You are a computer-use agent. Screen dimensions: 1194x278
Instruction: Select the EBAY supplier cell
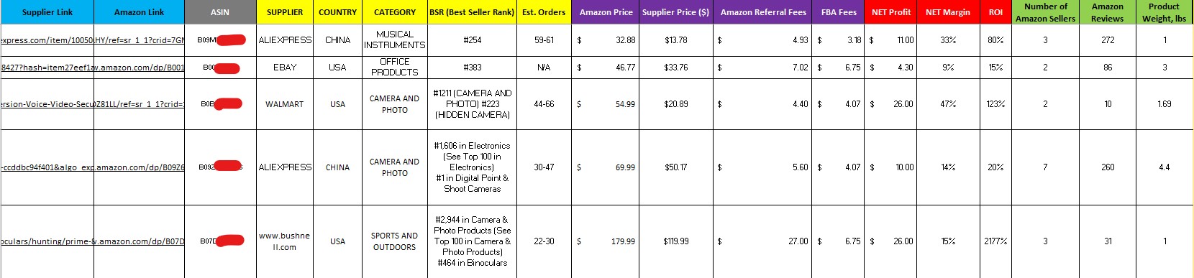click(x=285, y=68)
